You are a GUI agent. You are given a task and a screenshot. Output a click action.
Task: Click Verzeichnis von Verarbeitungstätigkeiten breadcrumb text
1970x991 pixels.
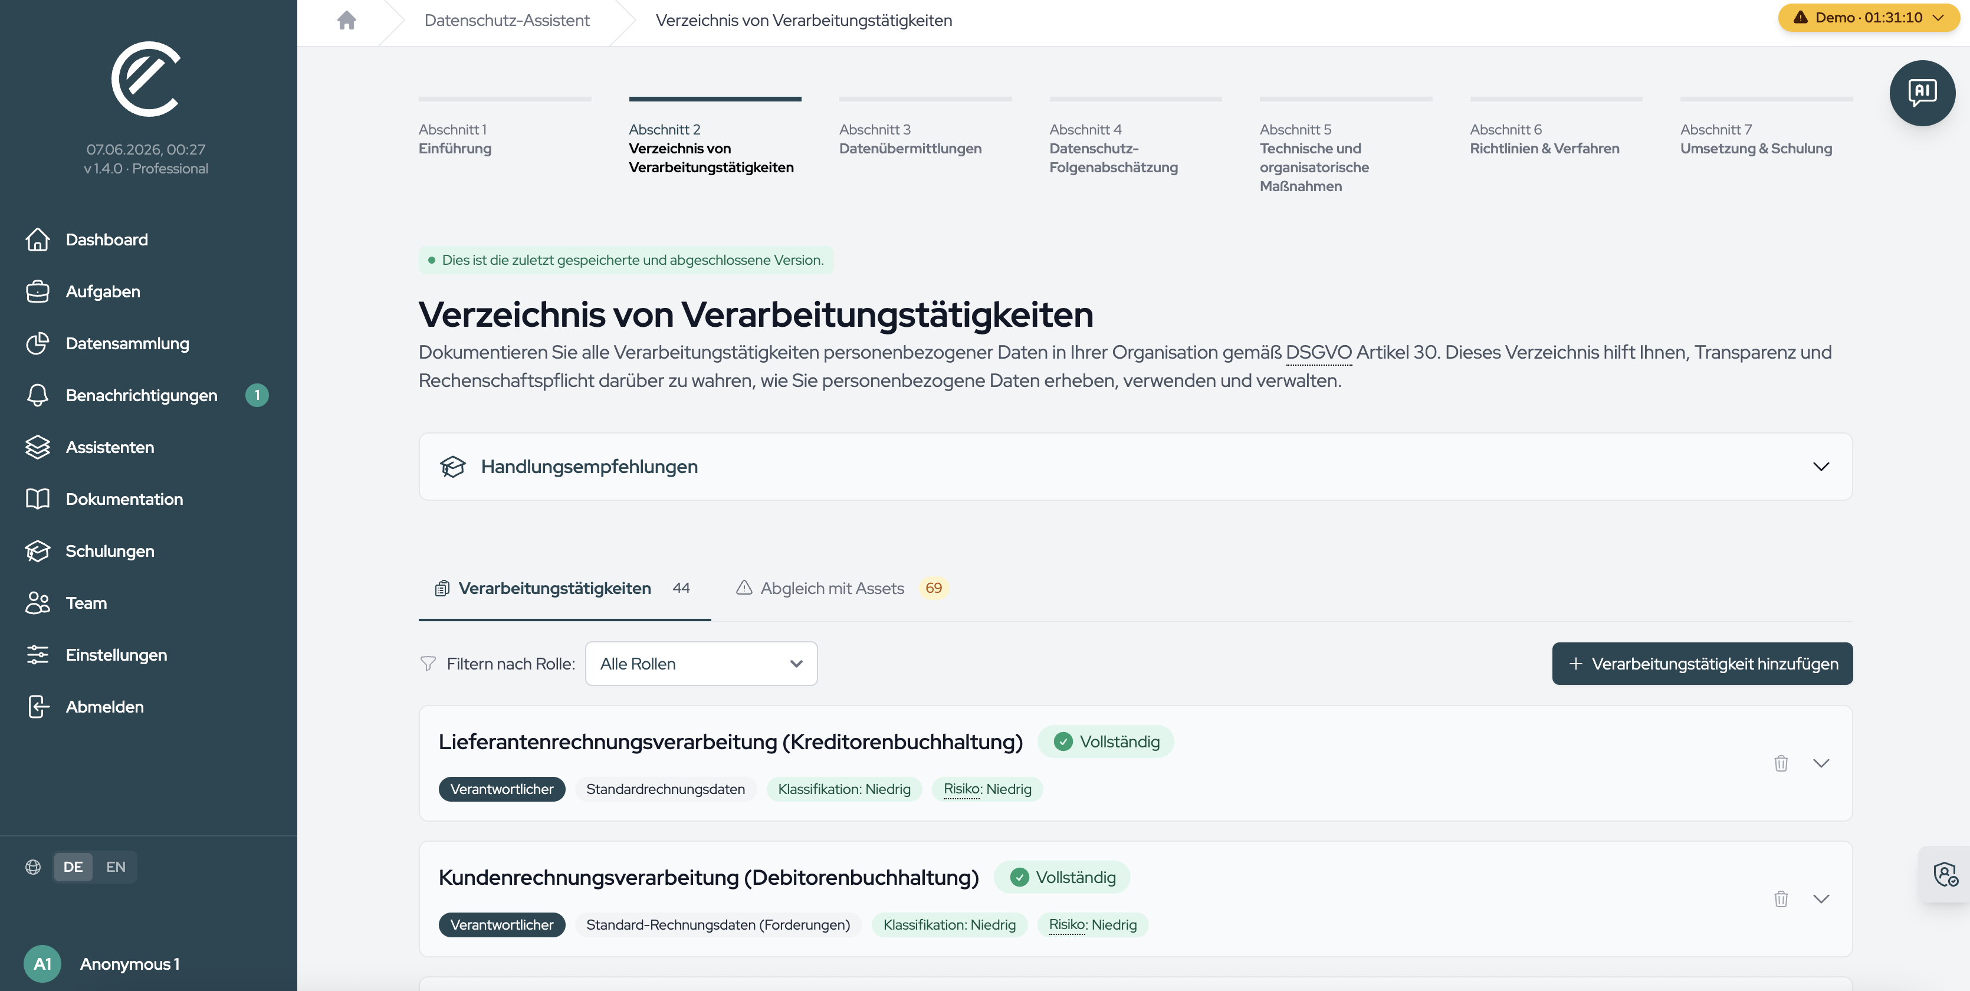click(x=804, y=20)
